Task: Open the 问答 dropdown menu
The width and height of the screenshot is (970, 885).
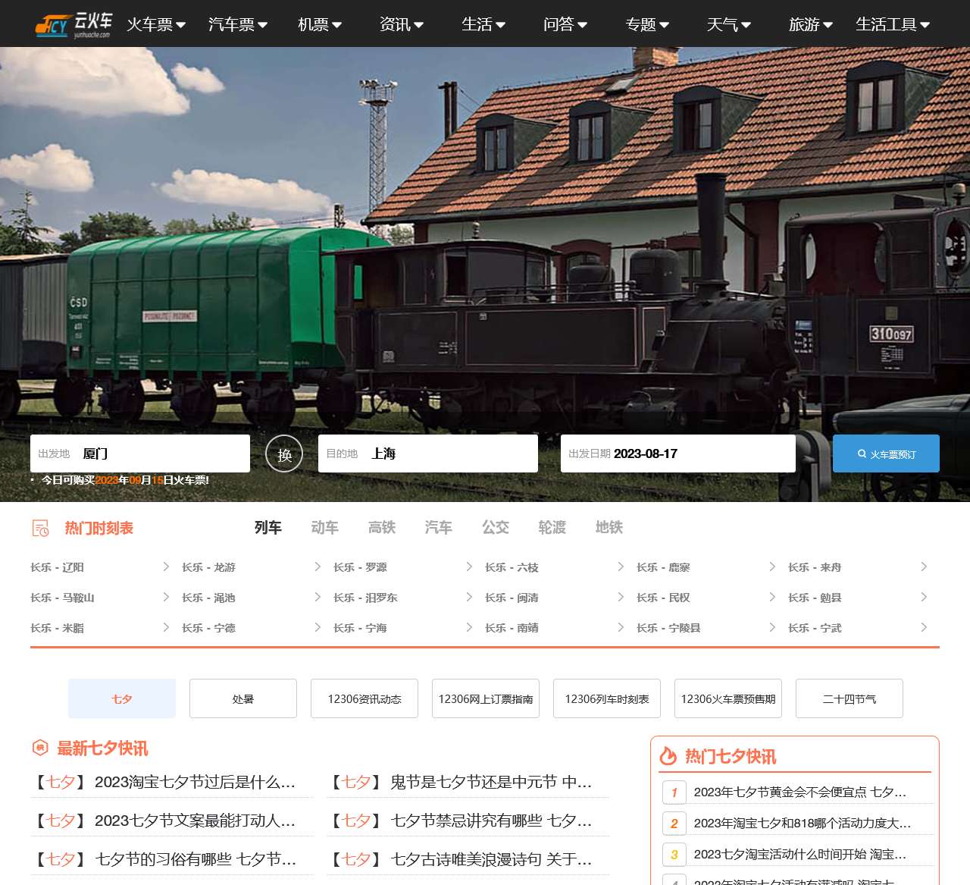Action: coord(565,24)
